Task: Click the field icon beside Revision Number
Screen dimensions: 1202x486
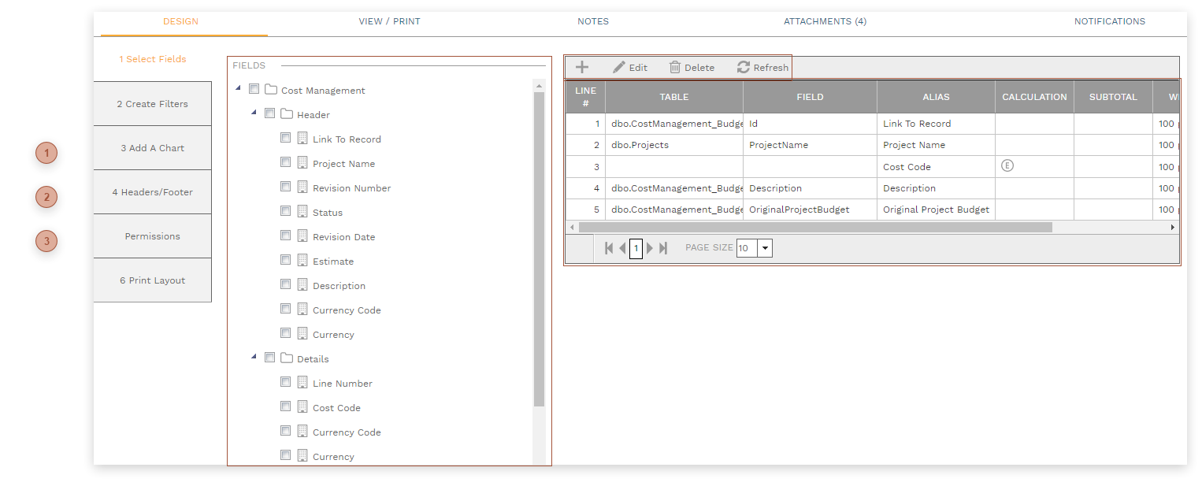Action: point(302,187)
